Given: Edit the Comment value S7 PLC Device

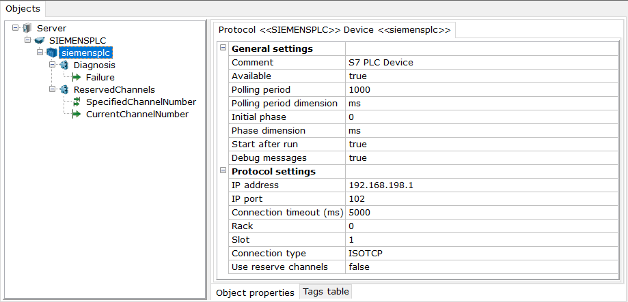Looking at the screenshot, I should coord(482,62).
